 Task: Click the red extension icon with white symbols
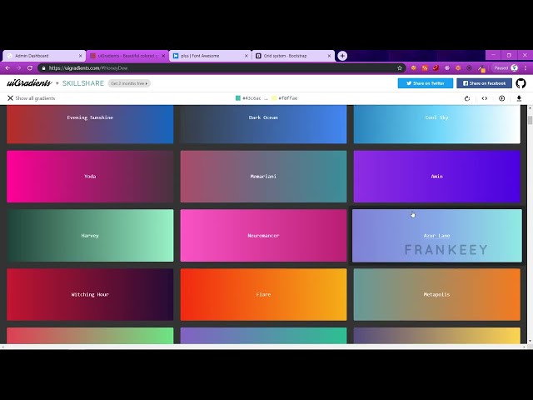pyautogui.click(x=425, y=68)
